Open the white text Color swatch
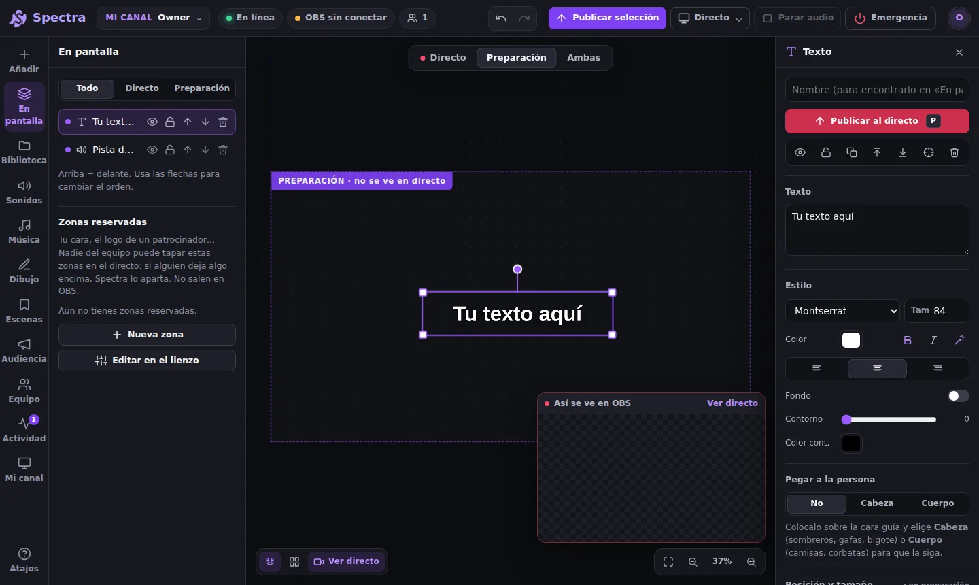Viewport: 979px width, 585px height. point(851,340)
